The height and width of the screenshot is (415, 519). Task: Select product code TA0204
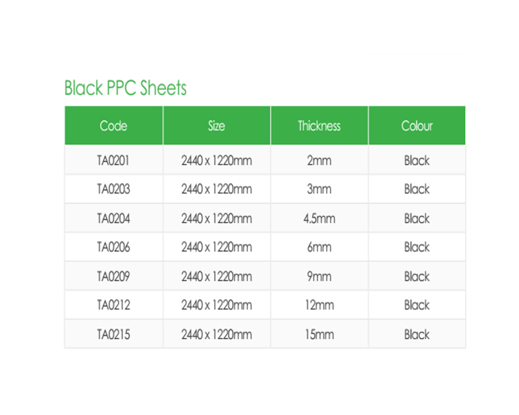pyautogui.click(x=113, y=218)
